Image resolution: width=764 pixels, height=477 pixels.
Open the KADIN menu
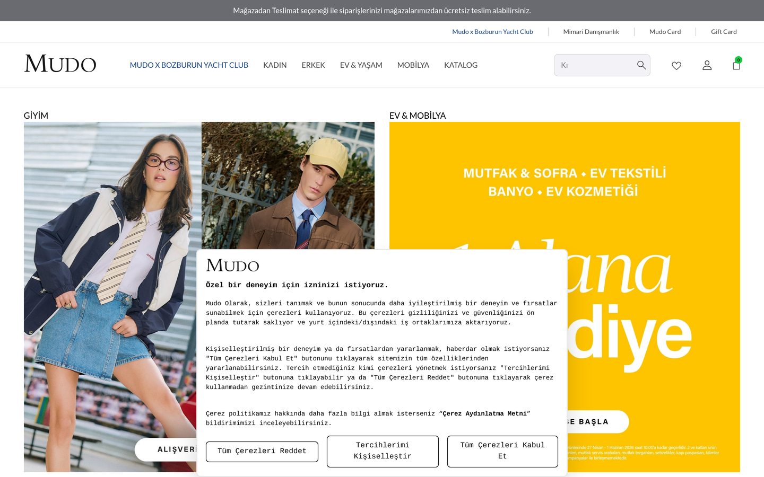[275, 65]
